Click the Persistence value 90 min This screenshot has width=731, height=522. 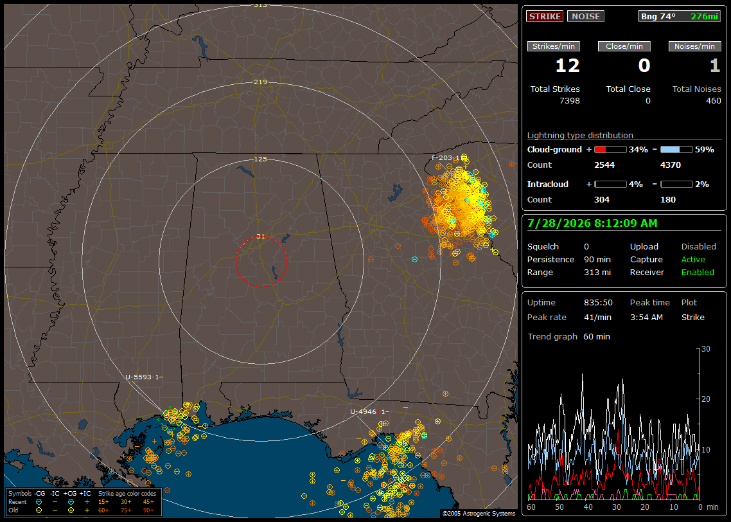597,259
